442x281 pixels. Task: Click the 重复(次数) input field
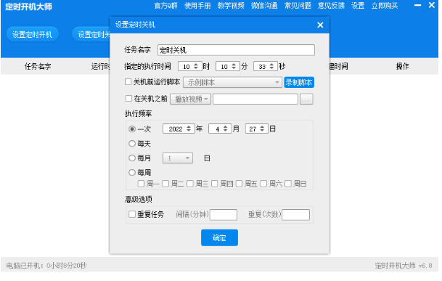(x=296, y=215)
